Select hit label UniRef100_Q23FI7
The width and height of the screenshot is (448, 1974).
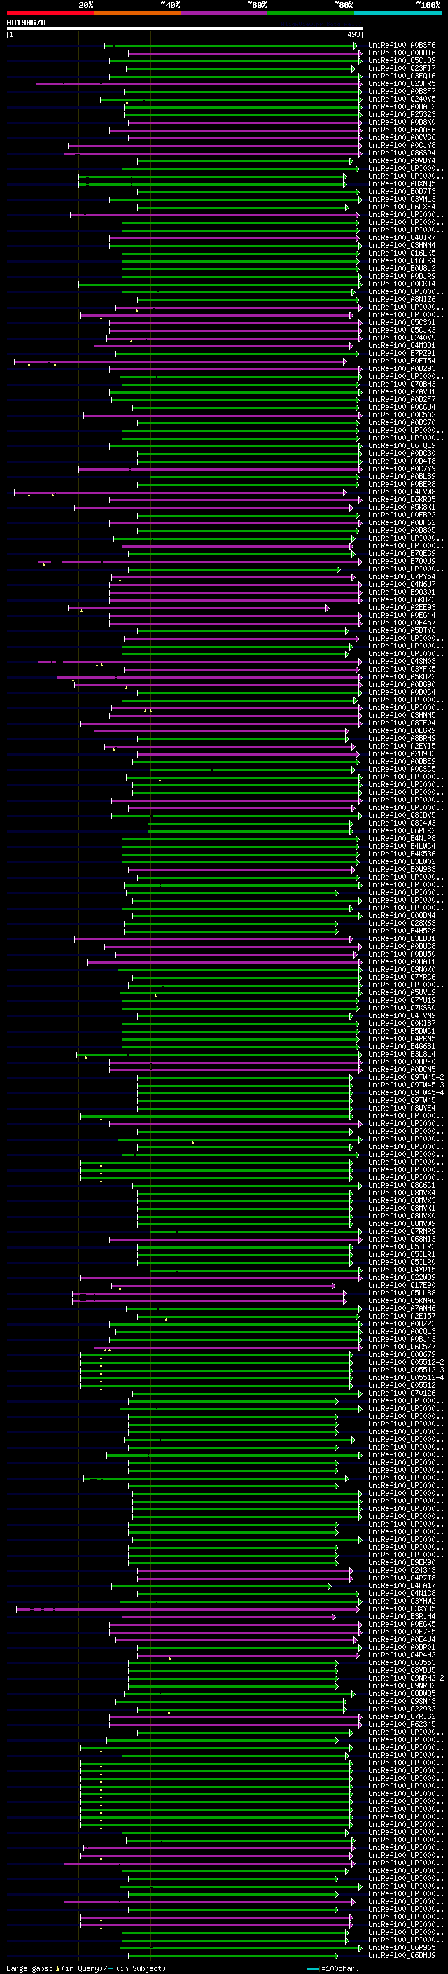[402, 68]
